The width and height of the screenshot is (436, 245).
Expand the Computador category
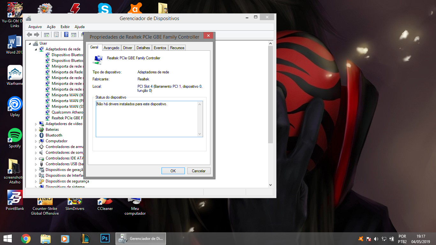tap(36, 141)
